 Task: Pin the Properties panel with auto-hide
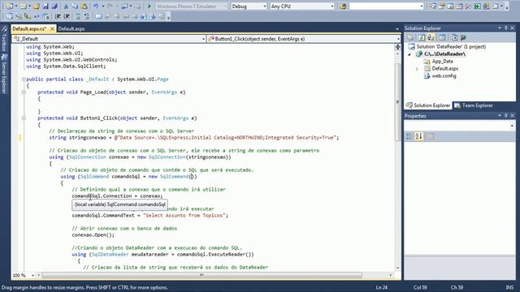pos(505,115)
